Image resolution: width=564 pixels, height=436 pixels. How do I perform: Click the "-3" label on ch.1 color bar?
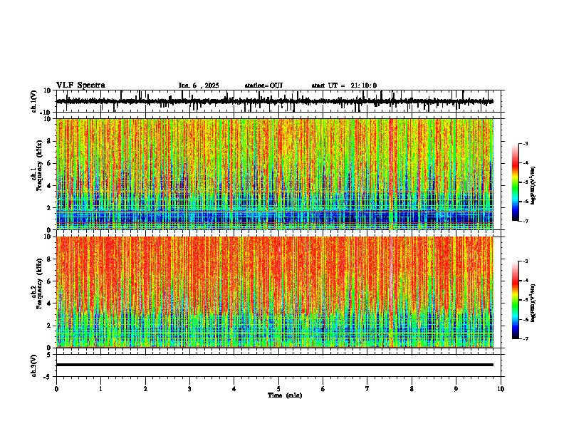click(x=525, y=143)
